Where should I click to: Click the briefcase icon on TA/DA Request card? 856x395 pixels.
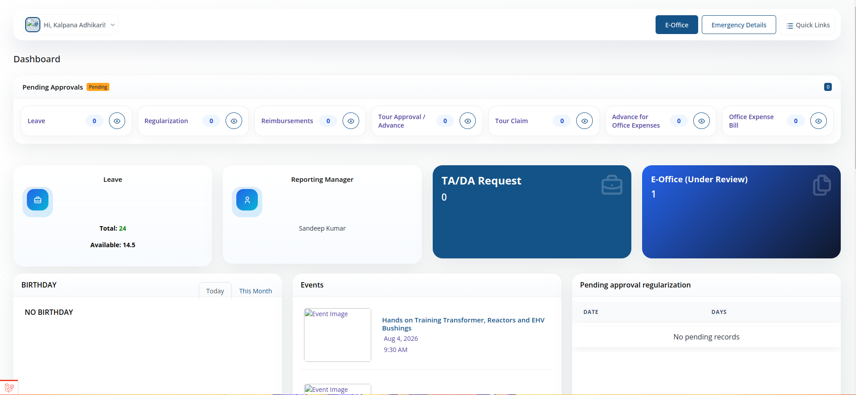point(612,185)
